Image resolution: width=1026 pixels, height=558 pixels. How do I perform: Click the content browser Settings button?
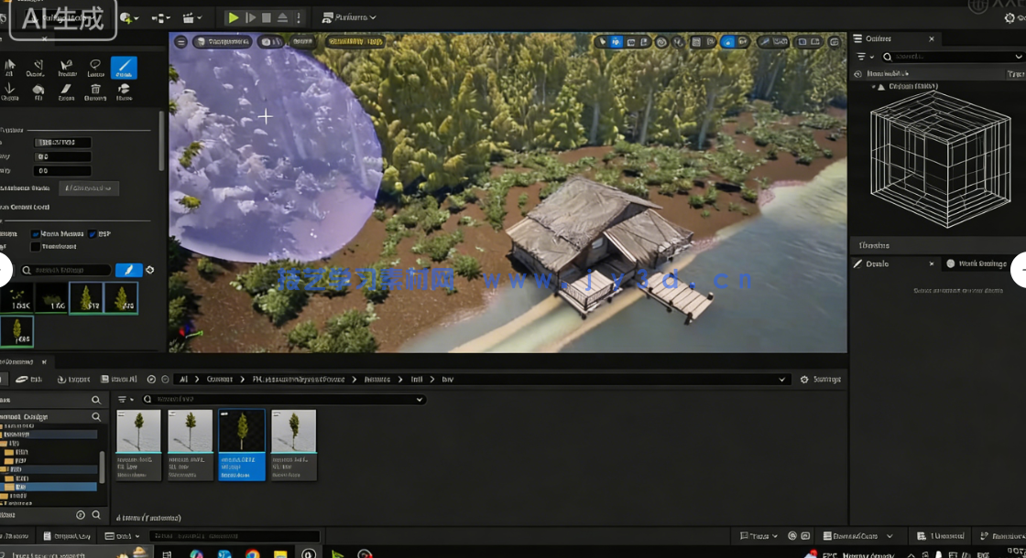tap(821, 379)
